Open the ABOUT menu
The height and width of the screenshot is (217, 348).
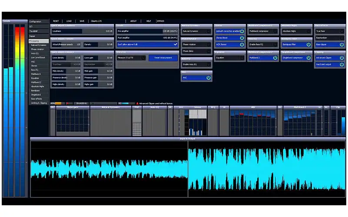pyautogui.click(x=134, y=21)
